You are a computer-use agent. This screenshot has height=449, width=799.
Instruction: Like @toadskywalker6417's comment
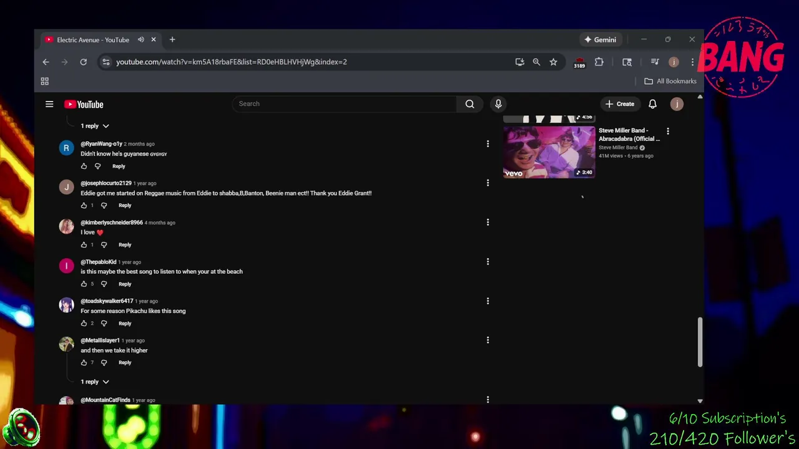coord(84,323)
